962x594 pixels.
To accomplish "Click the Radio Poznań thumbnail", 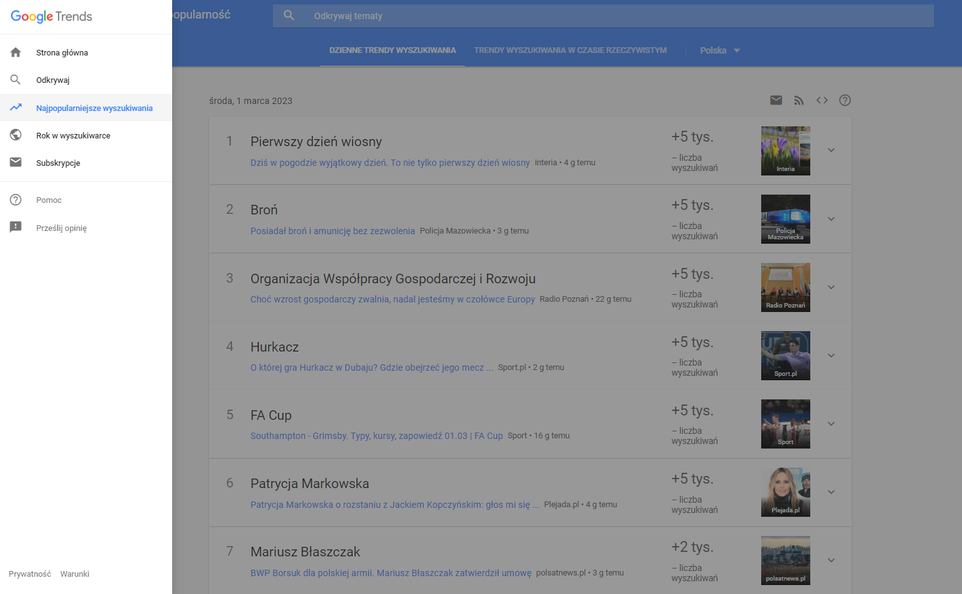I will [785, 287].
